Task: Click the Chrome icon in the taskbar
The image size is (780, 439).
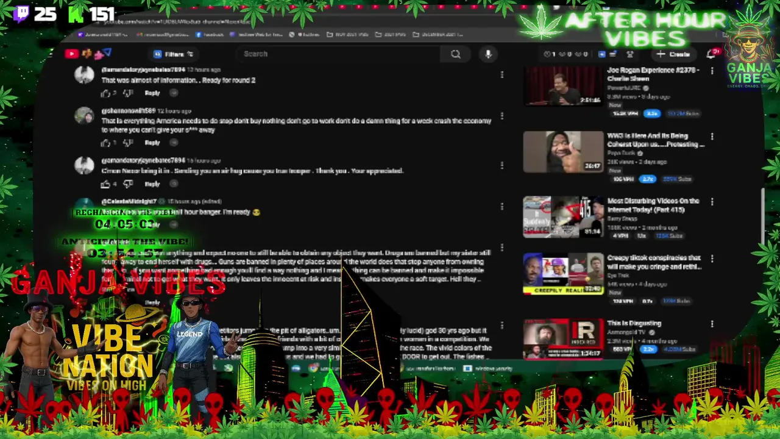Action: [x=313, y=368]
